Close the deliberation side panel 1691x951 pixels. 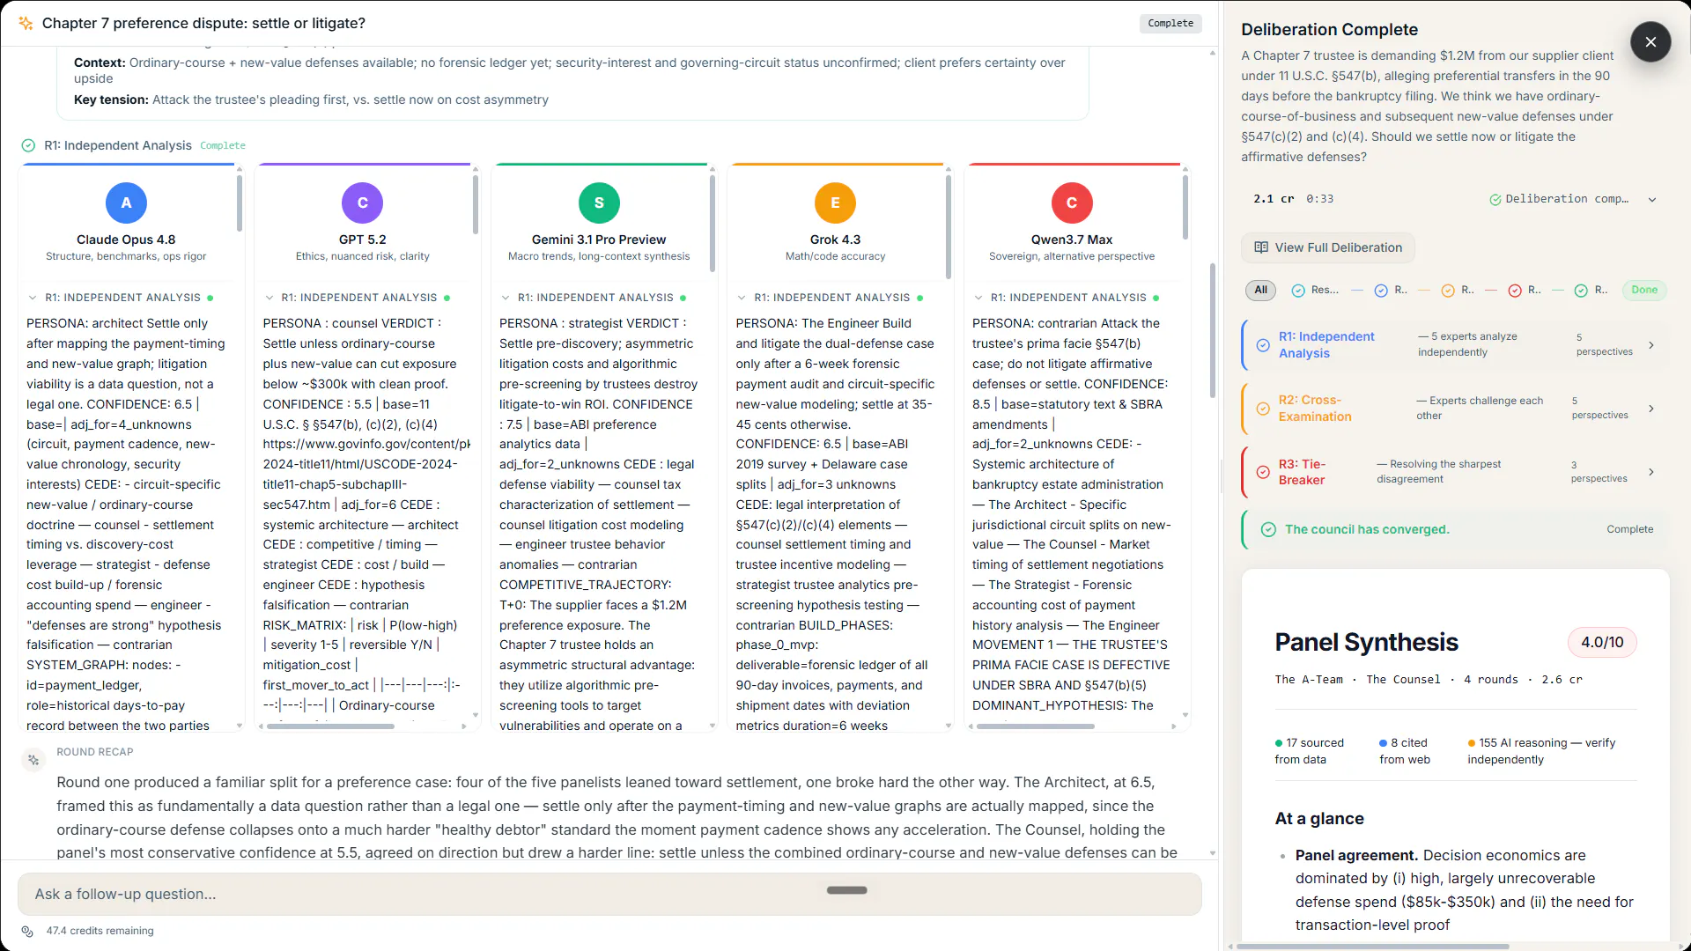click(1650, 41)
